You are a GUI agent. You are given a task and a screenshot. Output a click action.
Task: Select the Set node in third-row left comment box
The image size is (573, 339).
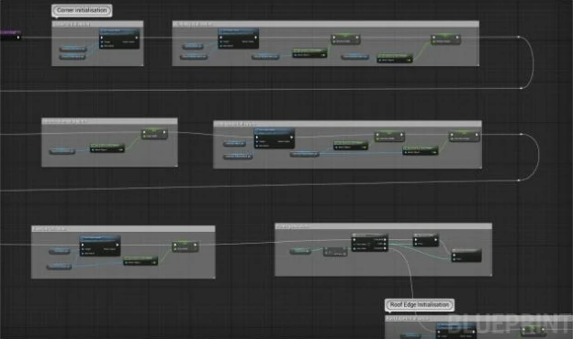(x=185, y=246)
